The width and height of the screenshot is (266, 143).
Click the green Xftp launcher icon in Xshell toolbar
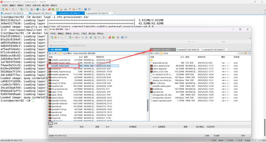53,9
